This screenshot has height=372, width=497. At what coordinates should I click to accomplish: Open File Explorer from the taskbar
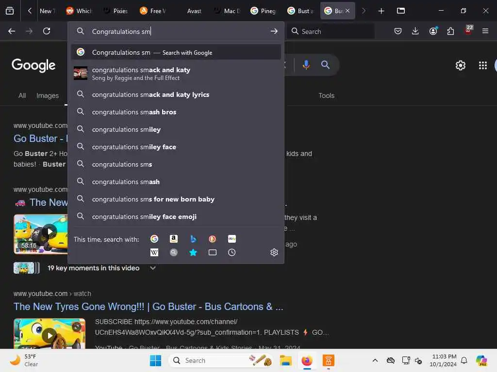[285, 360]
